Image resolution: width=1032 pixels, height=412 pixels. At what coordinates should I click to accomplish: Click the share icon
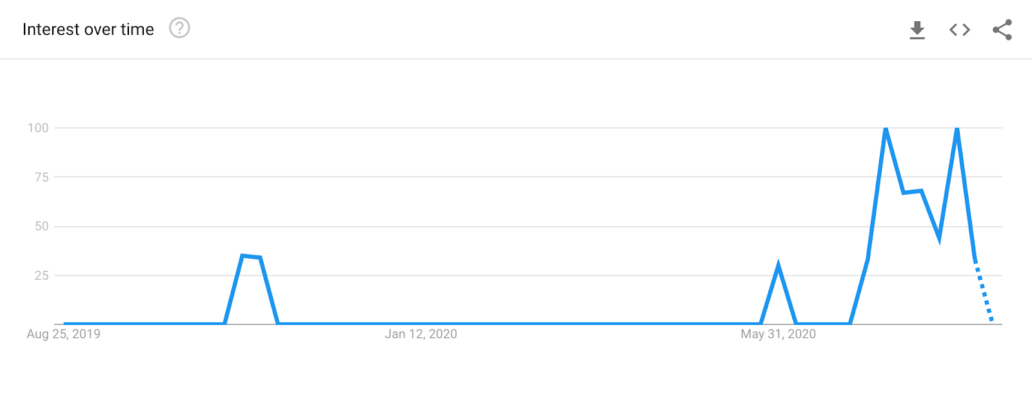tap(1002, 30)
